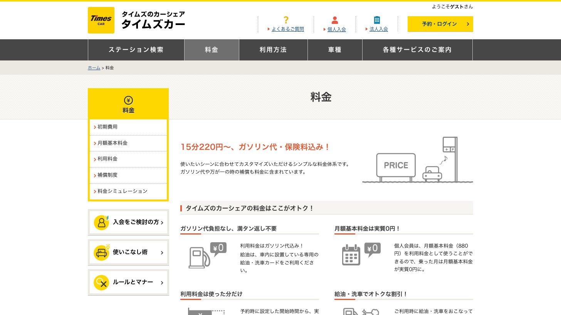Image resolution: width=561 pixels, height=315 pixels.
Task: Click the yellow 料金 sidebar header
Action: (128, 104)
